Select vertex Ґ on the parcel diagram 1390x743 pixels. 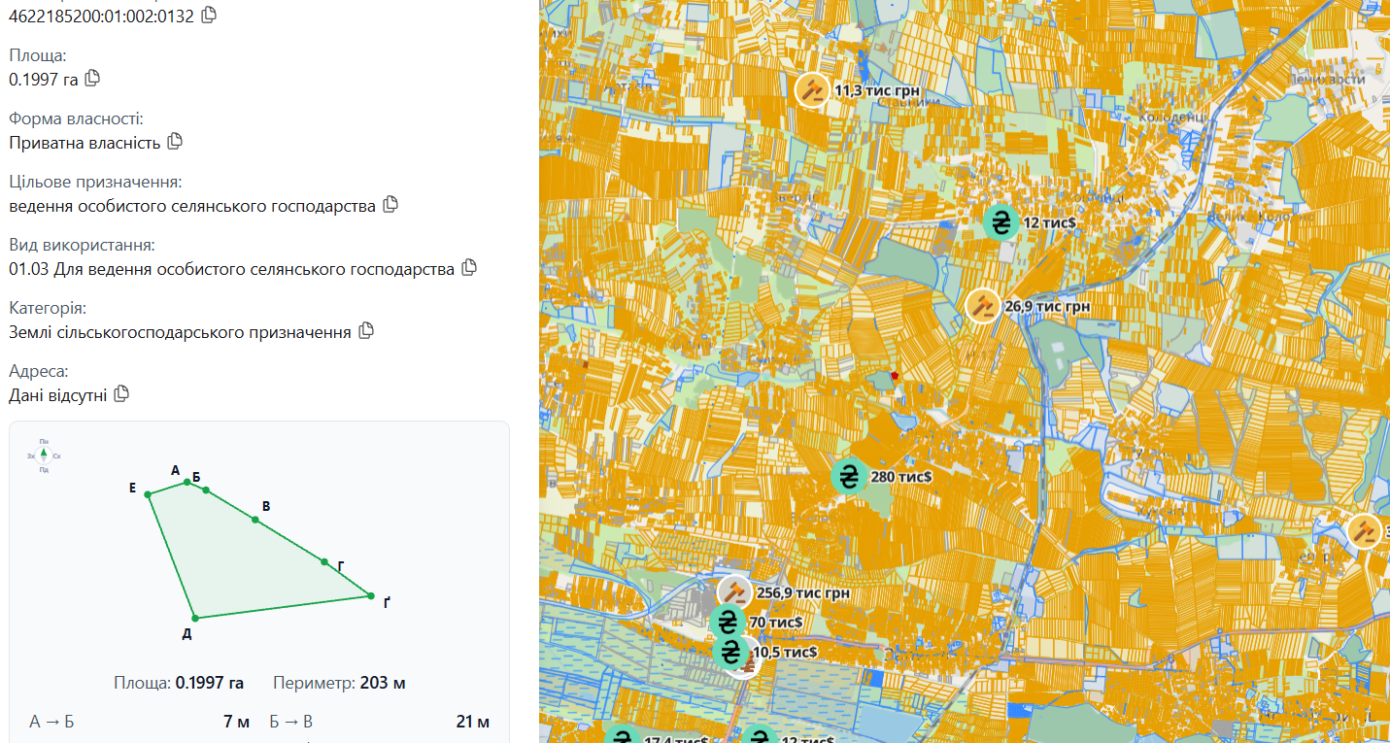(x=370, y=595)
